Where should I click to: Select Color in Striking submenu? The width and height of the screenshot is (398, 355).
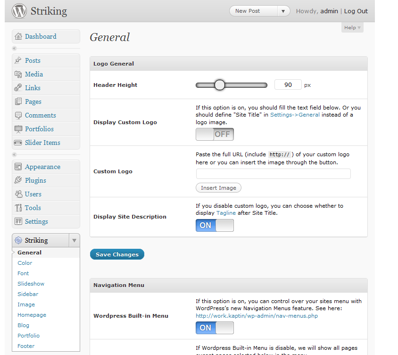point(25,263)
